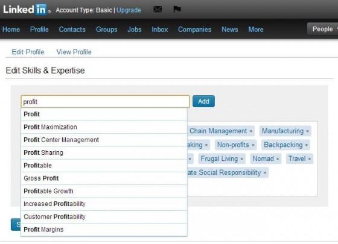
Task: Select the 'Profit' suggestion
Action: [104, 114]
